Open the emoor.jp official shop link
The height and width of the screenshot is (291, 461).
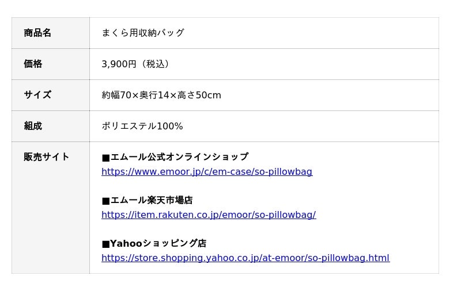207,171
